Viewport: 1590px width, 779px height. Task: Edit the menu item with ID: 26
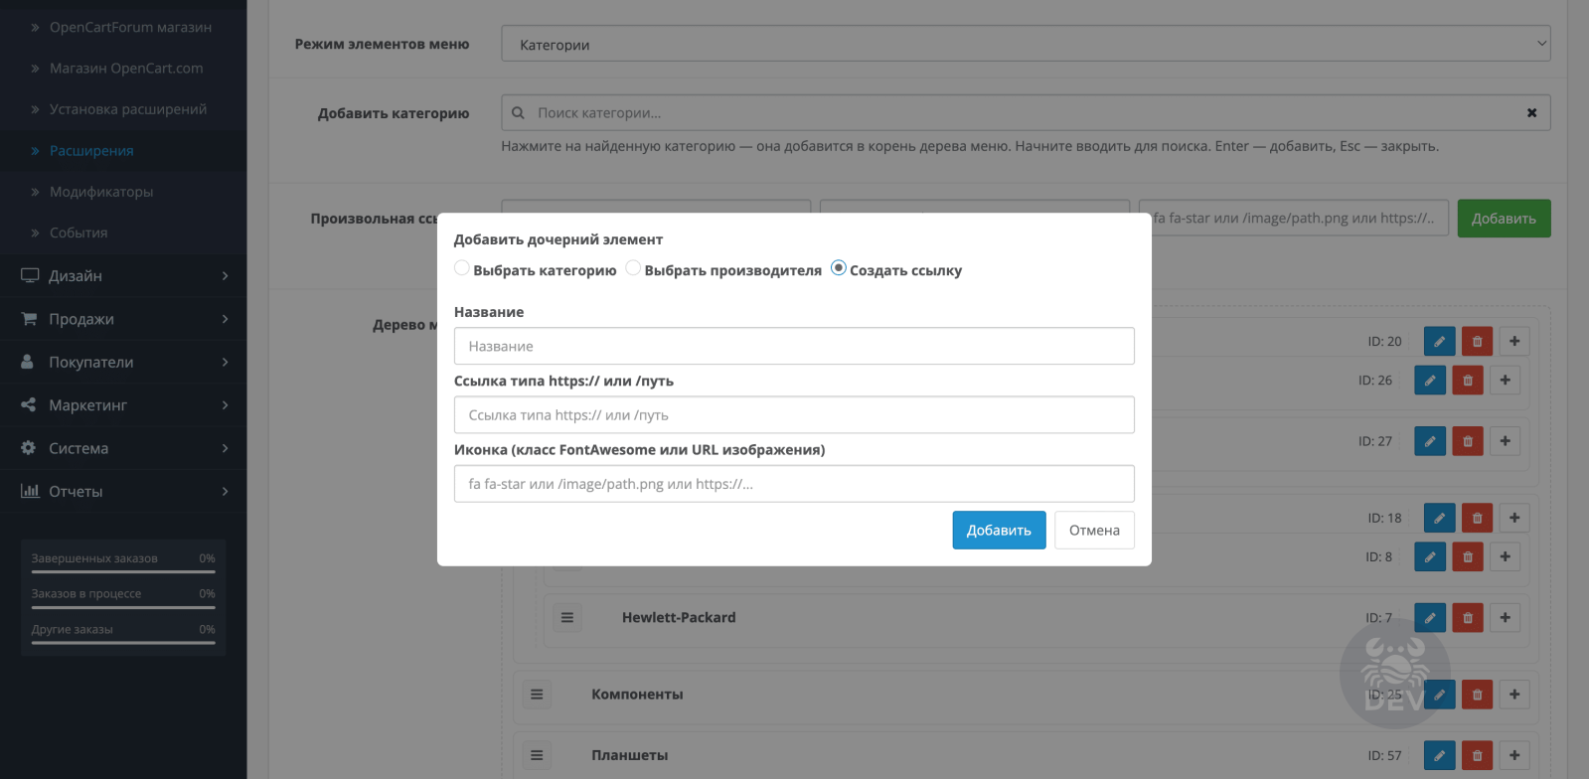1430,380
